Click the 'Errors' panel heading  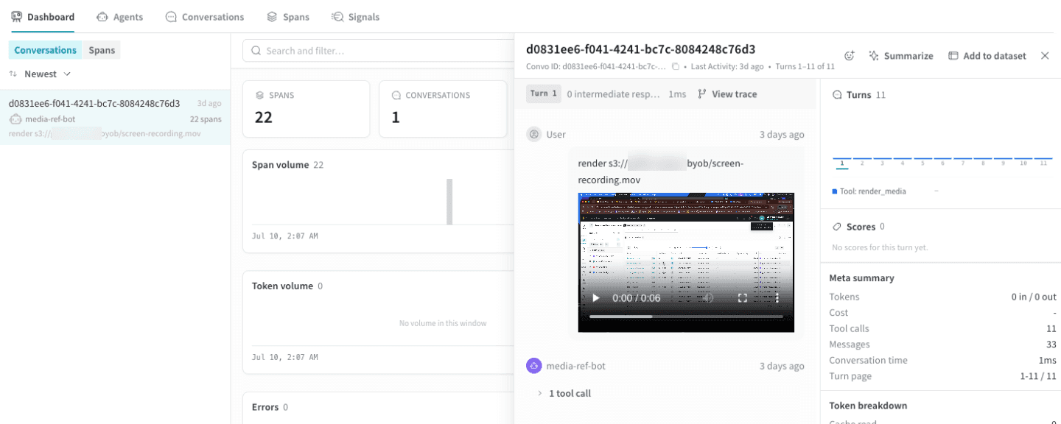[x=265, y=407]
